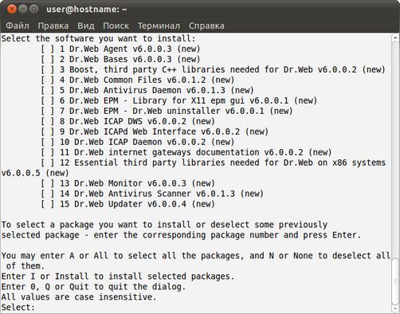Click the scrollbar down arrow
This screenshot has width=400, height=314.
pyautogui.click(x=395, y=308)
